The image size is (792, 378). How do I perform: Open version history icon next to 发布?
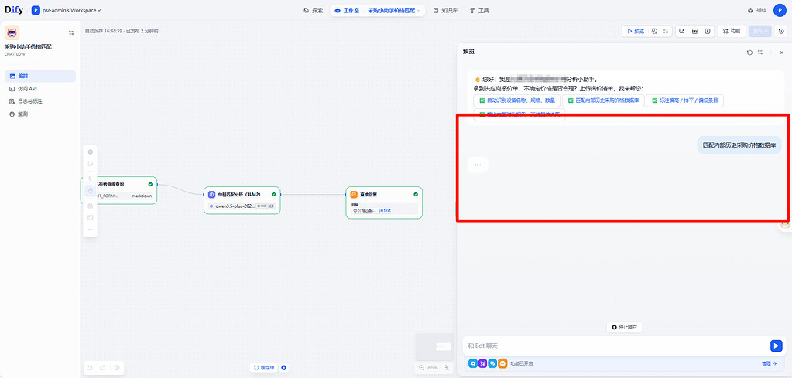pyautogui.click(x=781, y=31)
